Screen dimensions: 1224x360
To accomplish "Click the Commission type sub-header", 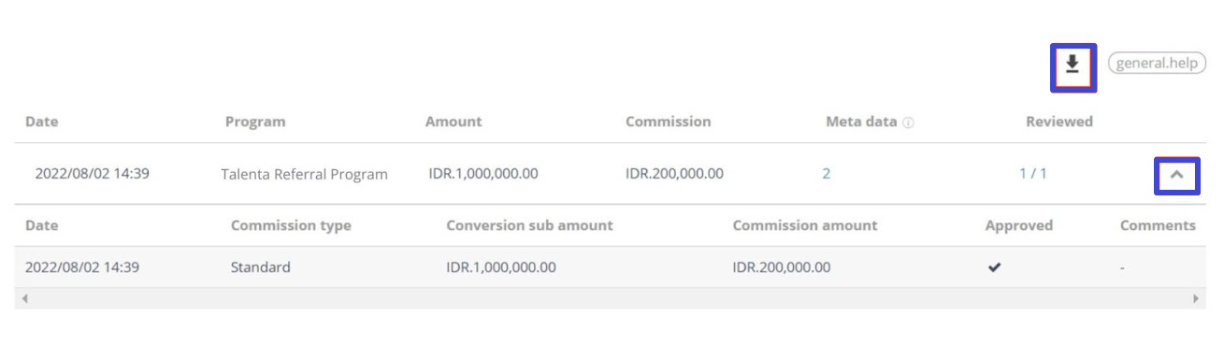I will (291, 225).
